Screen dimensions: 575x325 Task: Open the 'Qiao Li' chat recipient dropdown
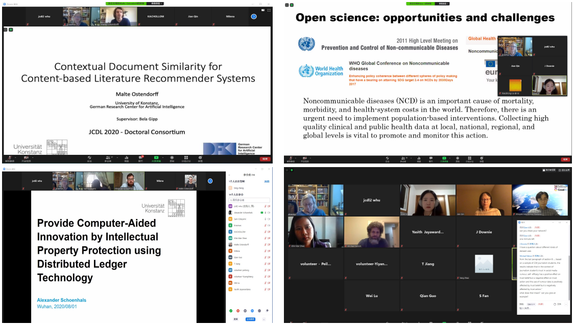[532, 304]
